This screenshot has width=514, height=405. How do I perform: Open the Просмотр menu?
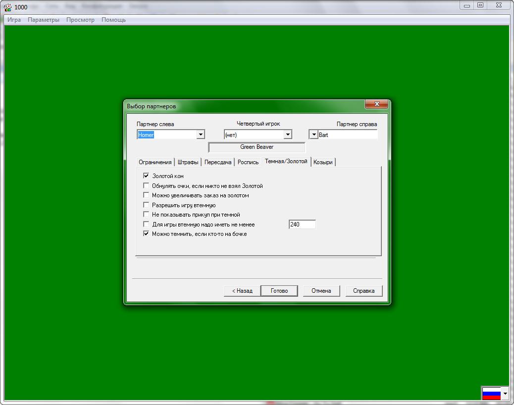tap(80, 20)
